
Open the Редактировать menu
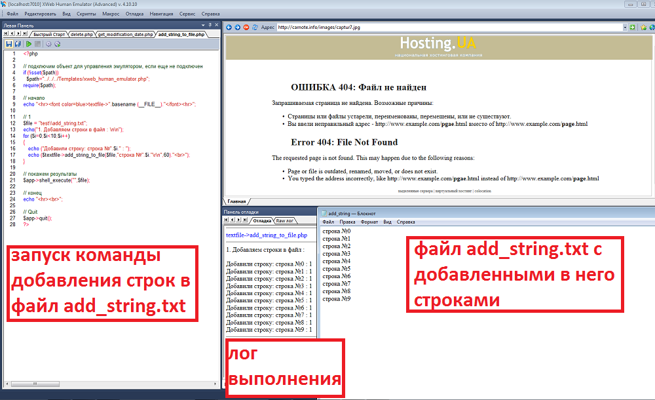tap(40, 14)
